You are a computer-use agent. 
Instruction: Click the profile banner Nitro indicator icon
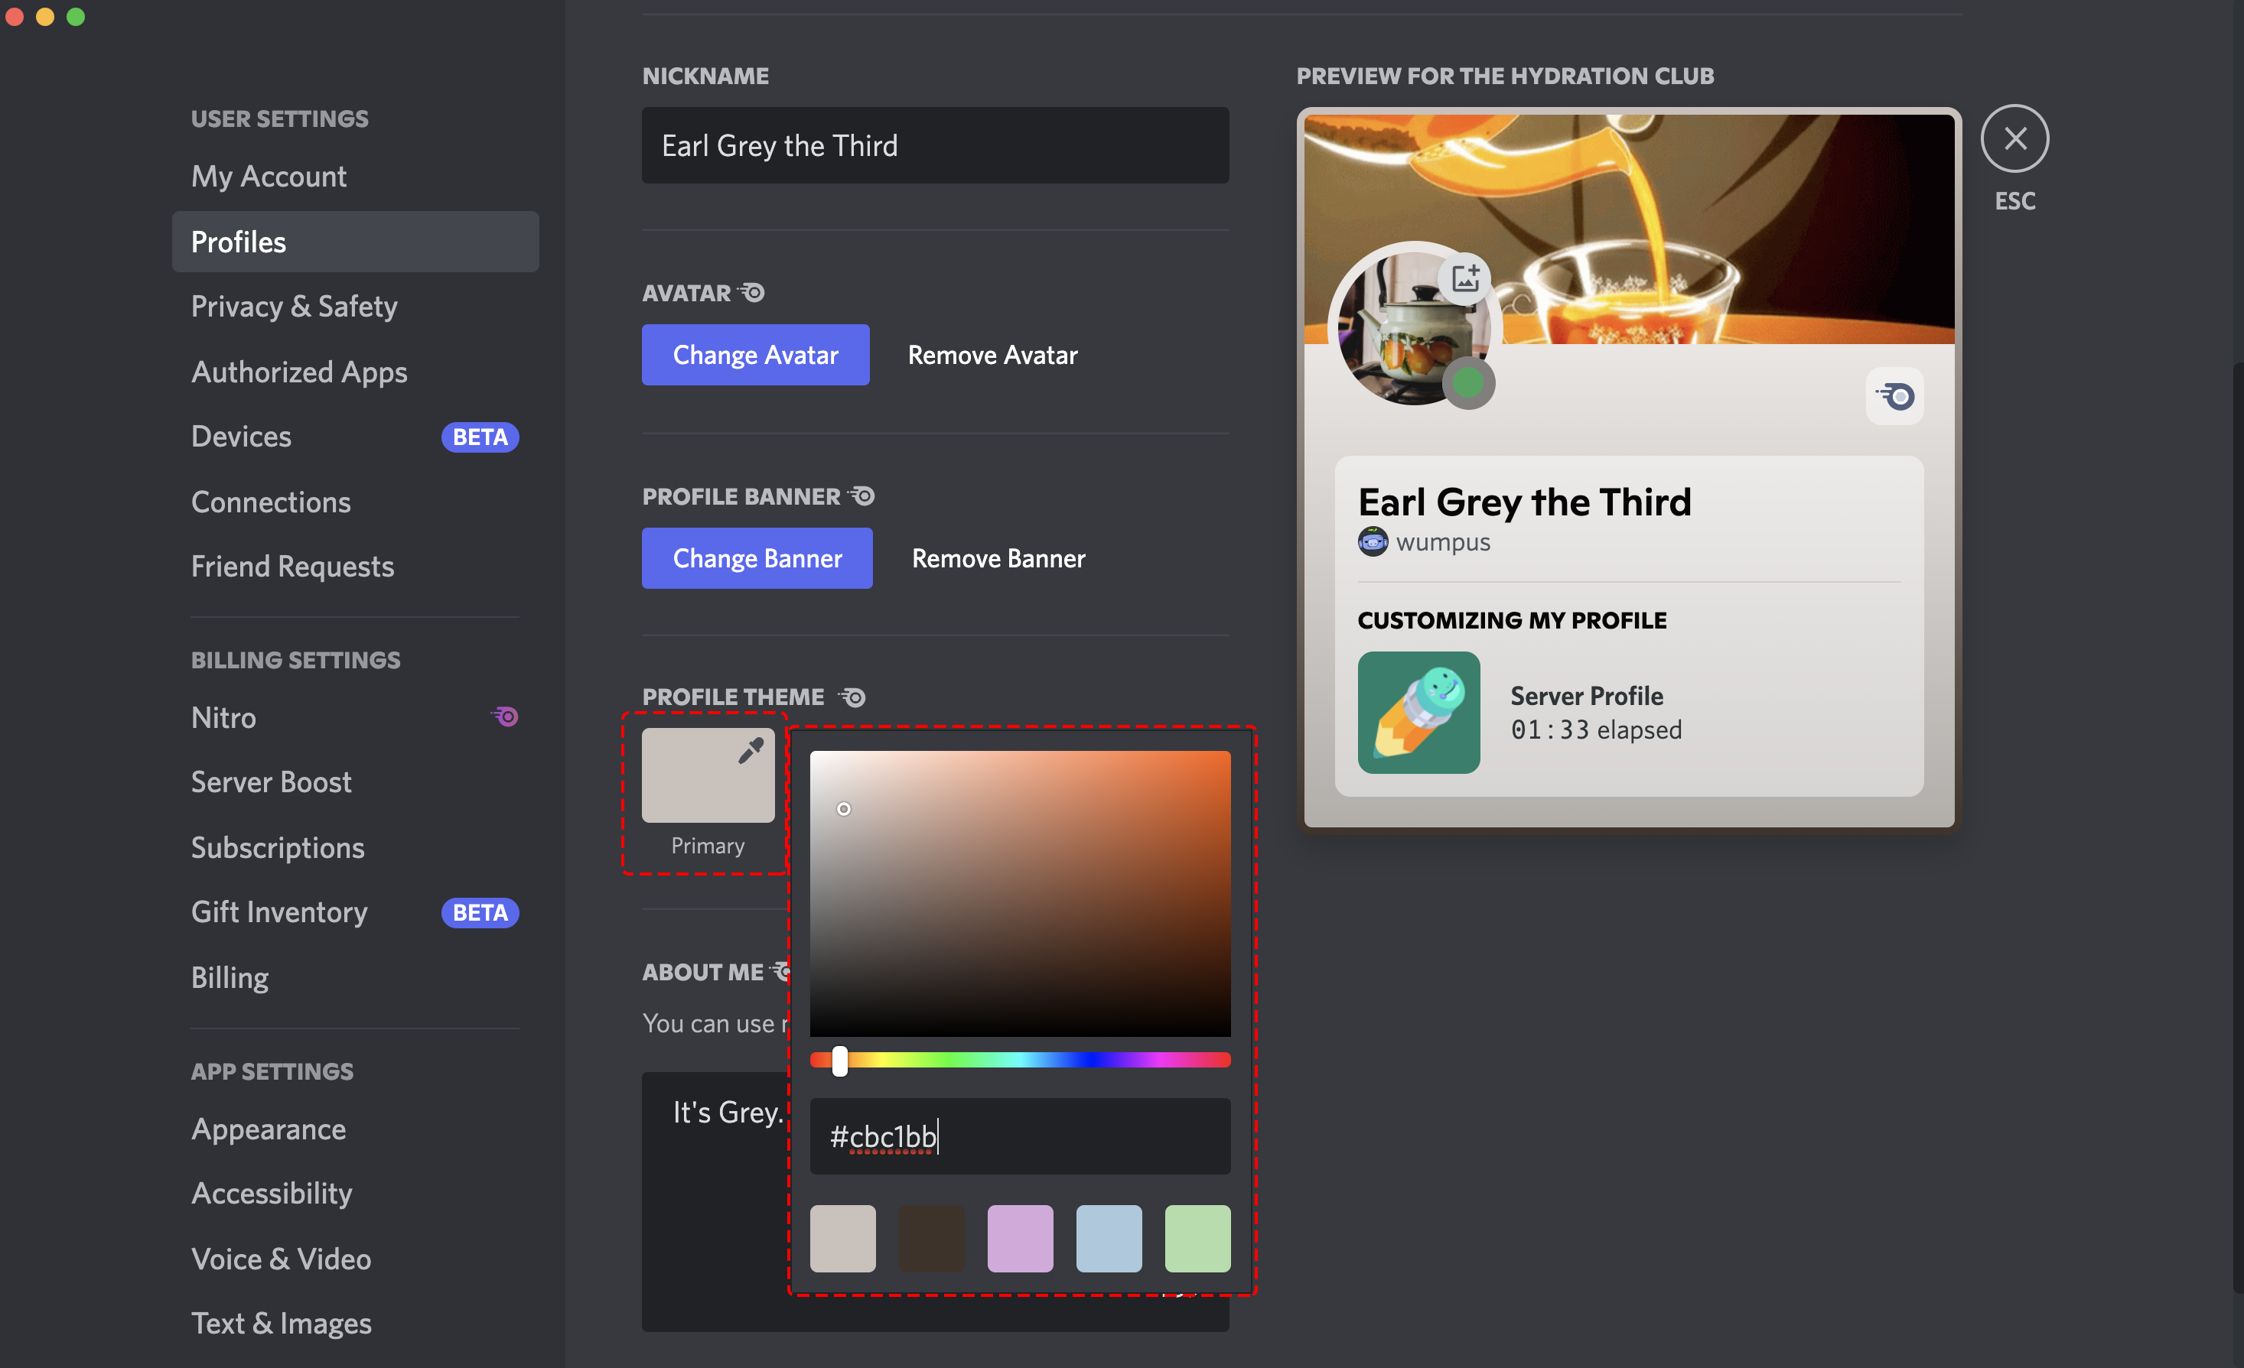861,495
